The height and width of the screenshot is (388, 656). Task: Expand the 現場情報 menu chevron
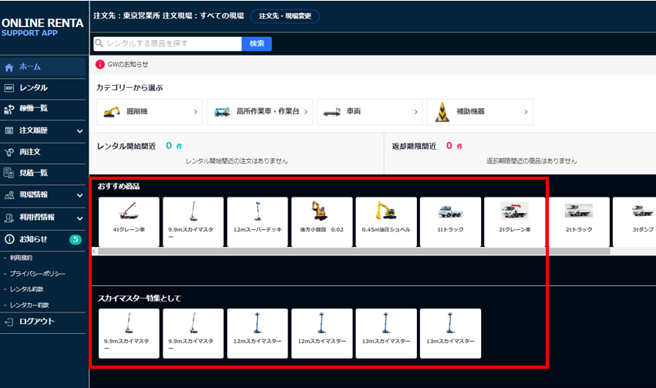(x=79, y=195)
